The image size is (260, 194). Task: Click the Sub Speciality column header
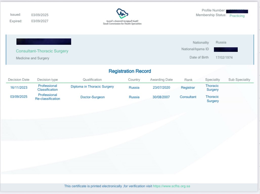(x=239, y=79)
